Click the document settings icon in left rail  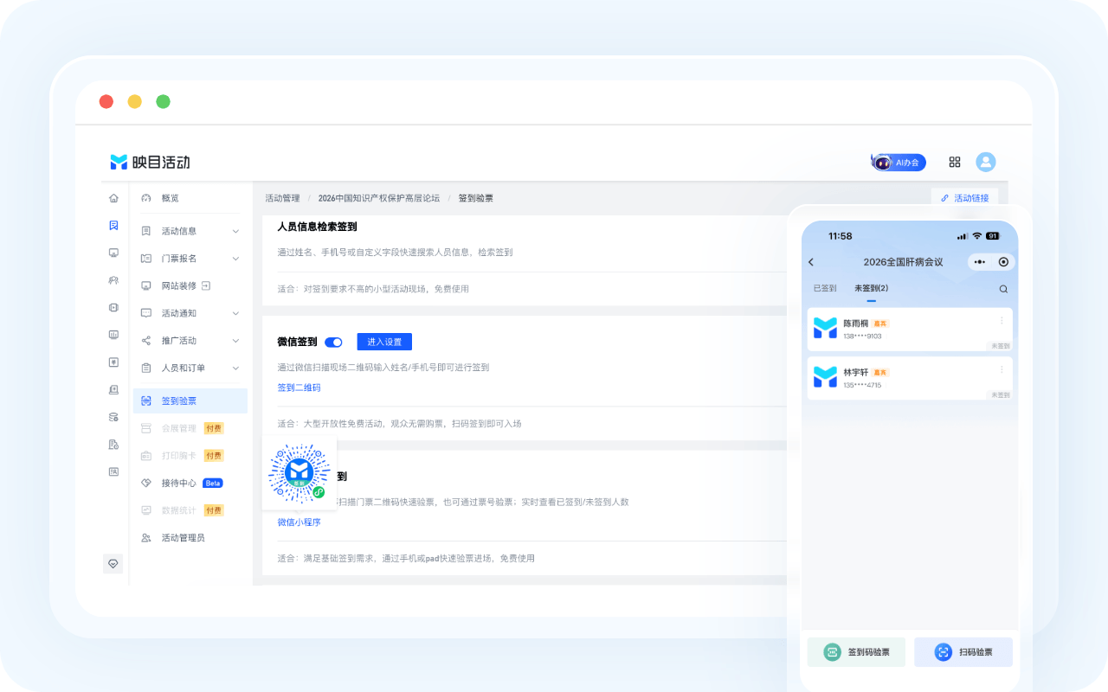(x=113, y=445)
